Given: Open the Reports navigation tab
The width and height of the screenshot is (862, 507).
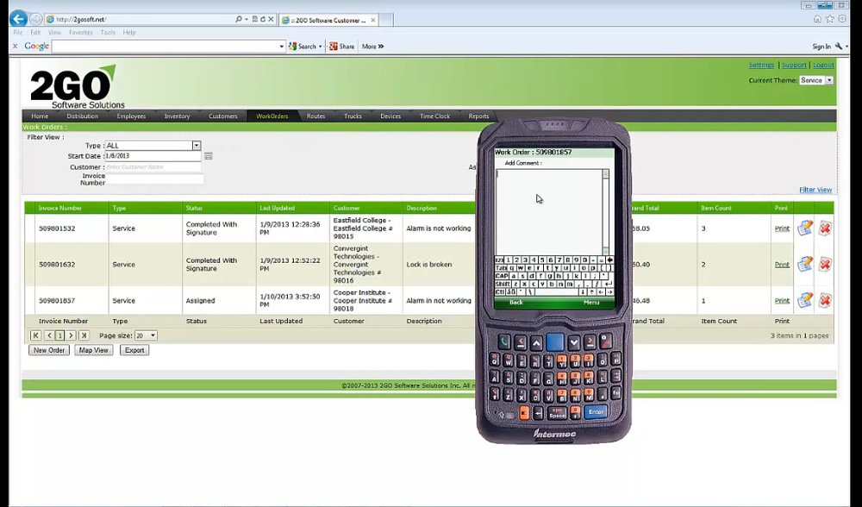Looking at the screenshot, I should (x=478, y=116).
